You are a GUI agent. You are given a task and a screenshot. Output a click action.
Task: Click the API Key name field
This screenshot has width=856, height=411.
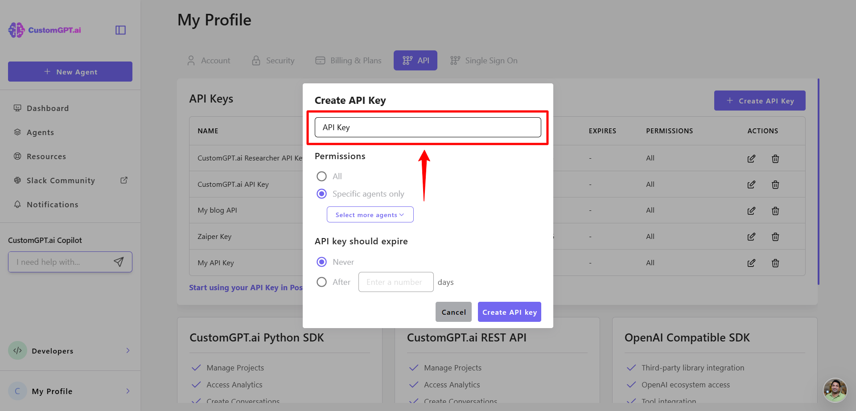(x=428, y=127)
